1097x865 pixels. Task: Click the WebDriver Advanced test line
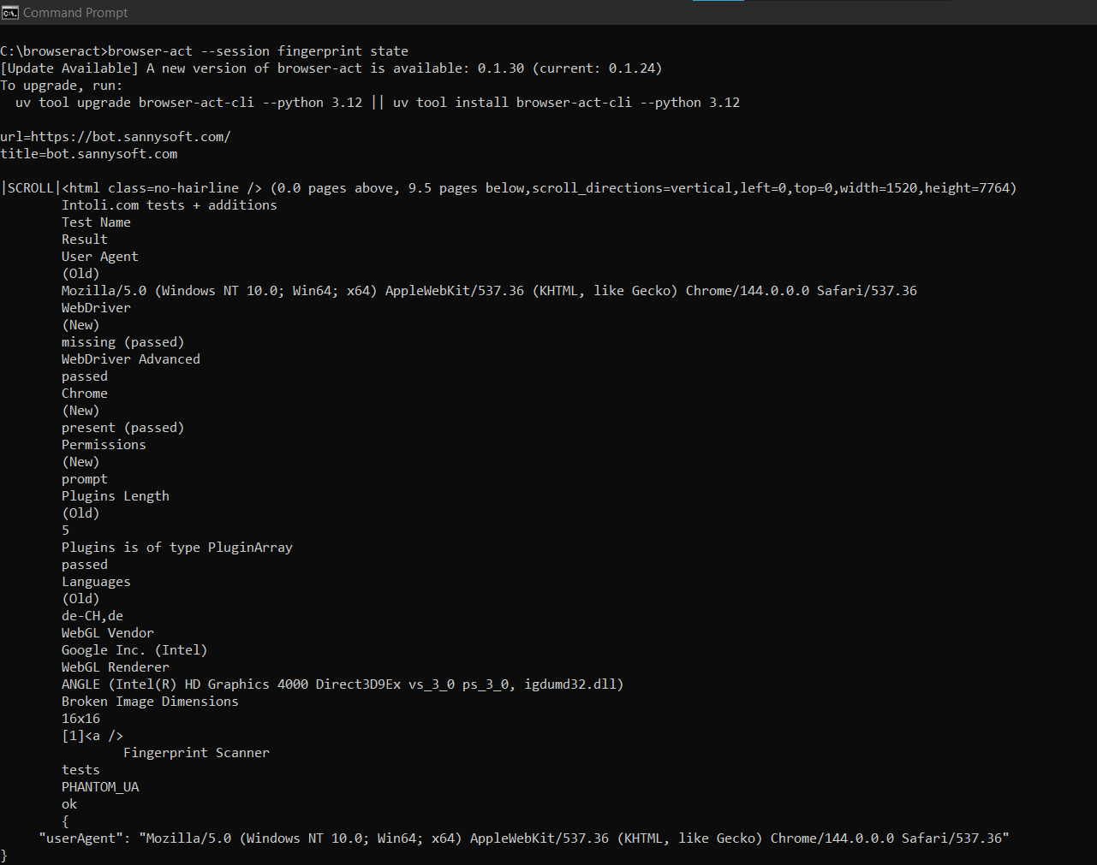(x=131, y=359)
